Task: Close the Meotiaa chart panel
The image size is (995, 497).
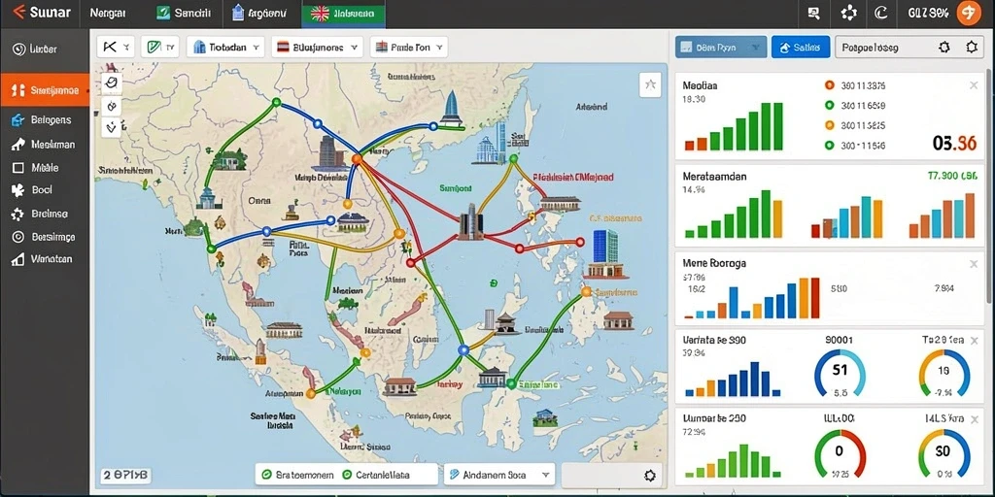Action: (974, 85)
